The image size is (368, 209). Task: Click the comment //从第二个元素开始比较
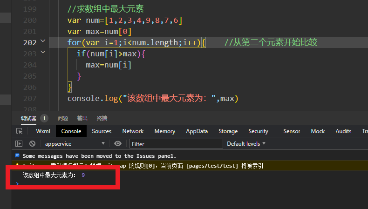[271, 42]
